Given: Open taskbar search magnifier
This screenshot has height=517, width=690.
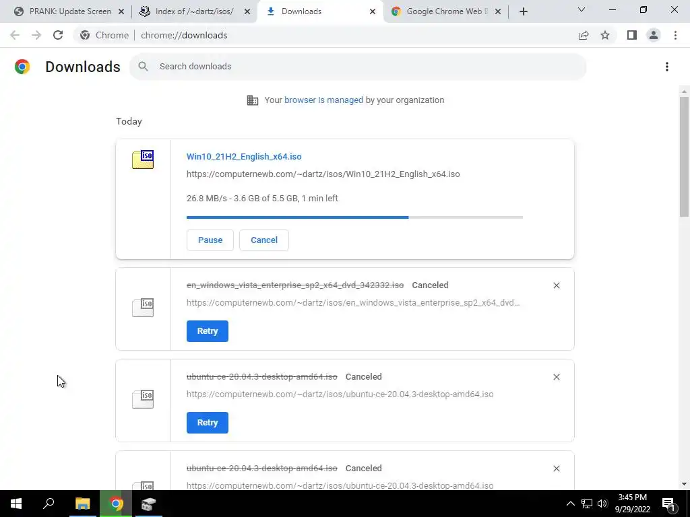Looking at the screenshot, I should click(x=49, y=504).
